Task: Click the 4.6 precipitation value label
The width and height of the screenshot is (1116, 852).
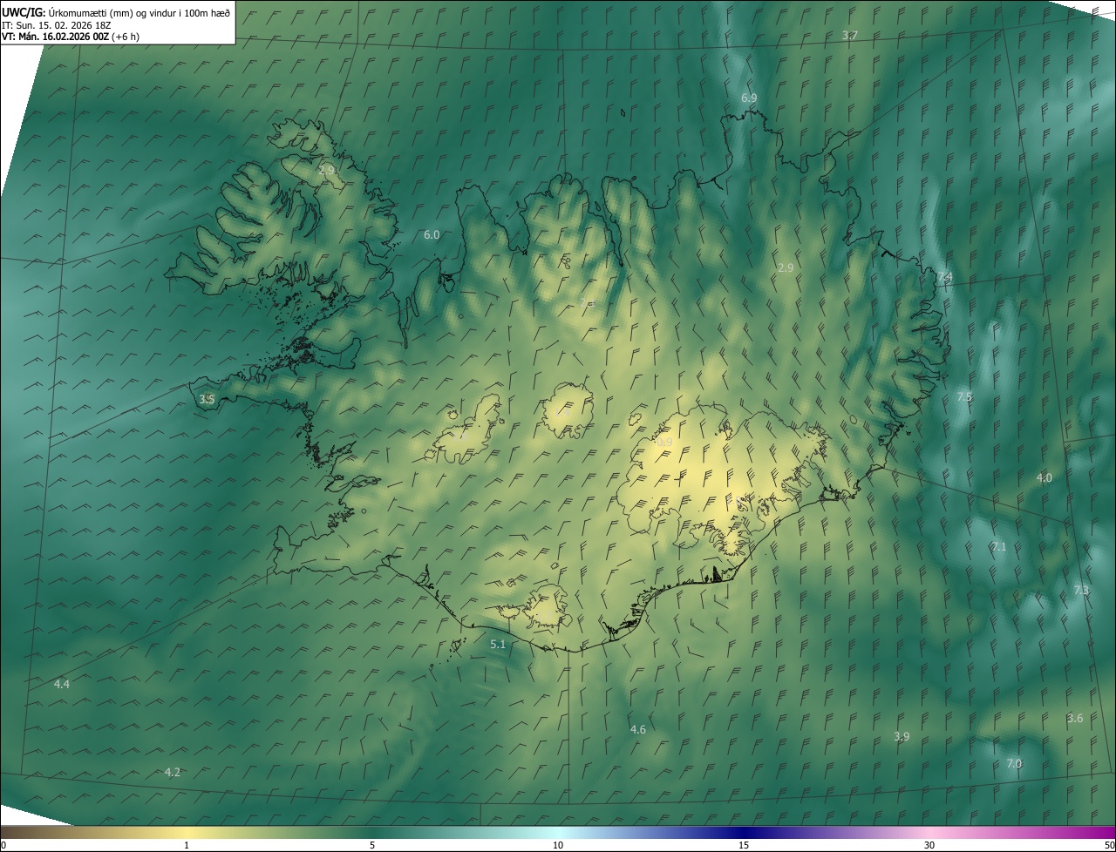Action: point(638,729)
